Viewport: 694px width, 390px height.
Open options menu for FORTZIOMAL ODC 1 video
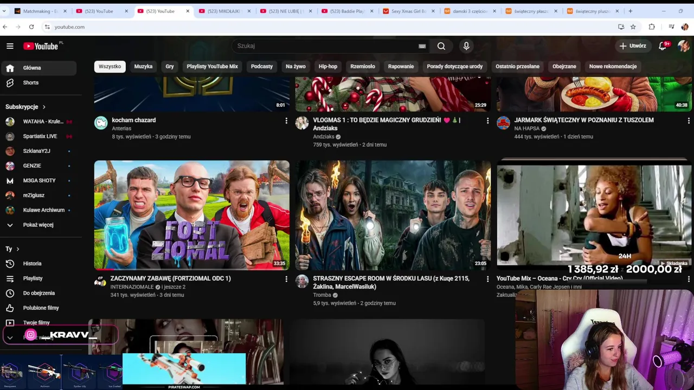tap(286, 279)
